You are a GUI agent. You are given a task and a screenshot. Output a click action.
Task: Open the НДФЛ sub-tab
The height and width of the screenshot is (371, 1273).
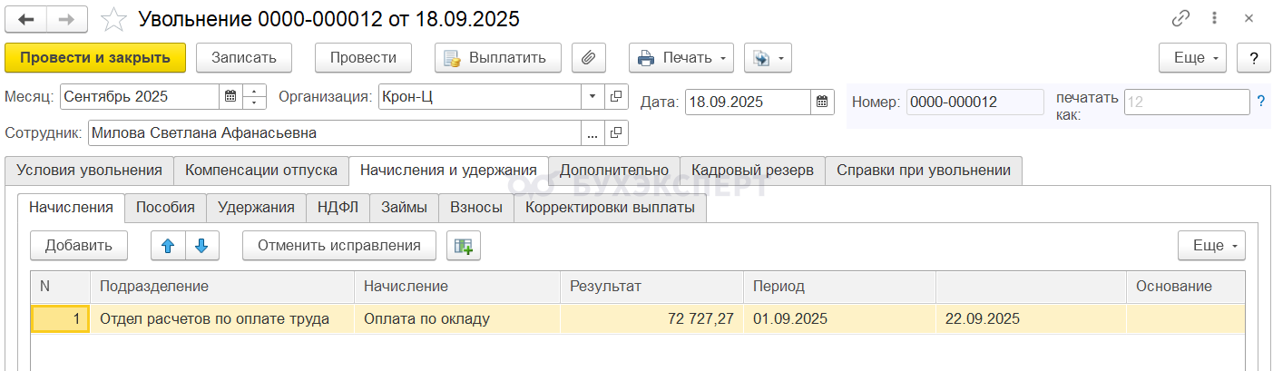(338, 207)
